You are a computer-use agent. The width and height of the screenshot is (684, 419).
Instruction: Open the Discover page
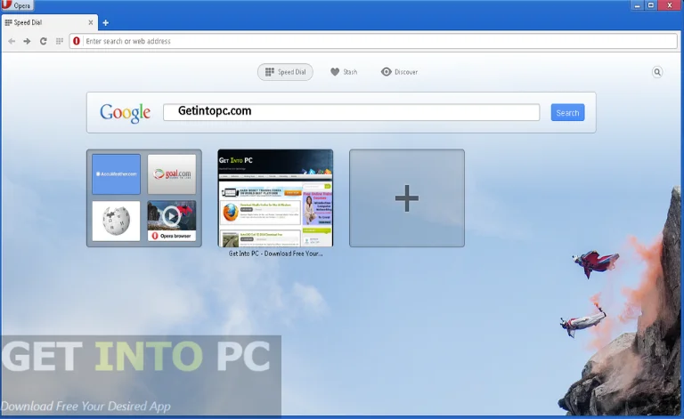pyautogui.click(x=399, y=72)
